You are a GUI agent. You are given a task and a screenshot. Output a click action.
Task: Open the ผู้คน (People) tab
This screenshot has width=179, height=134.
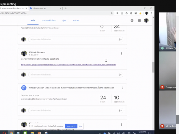pos(64,21)
